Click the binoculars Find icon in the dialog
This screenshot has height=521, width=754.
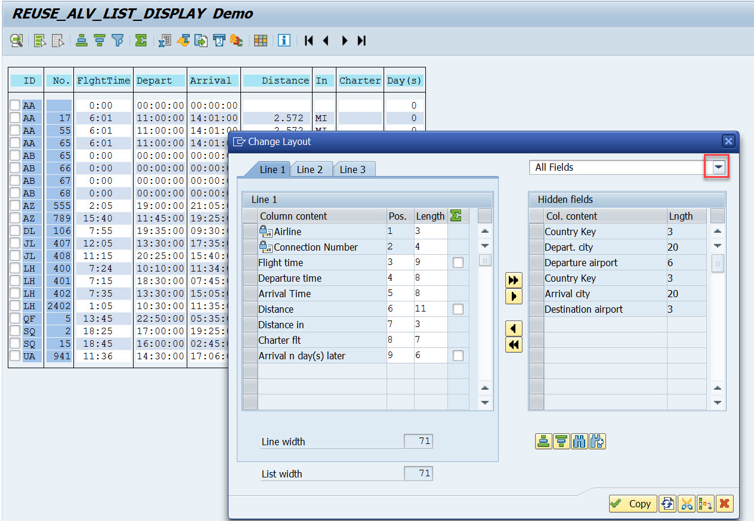[579, 441]
